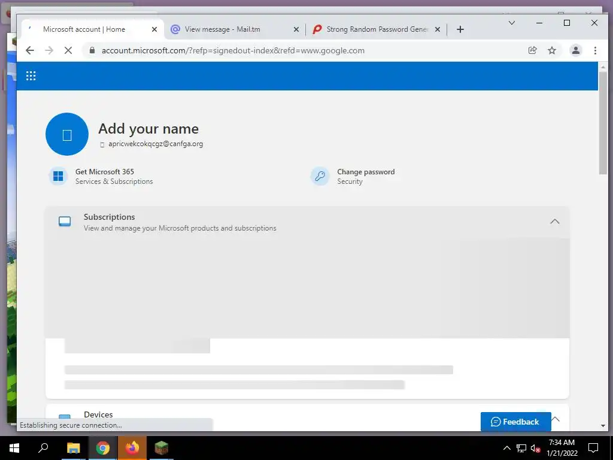This screenshot has height=460, width=613.
Task: Open the Change password link
Action: (x=366, y=172)
